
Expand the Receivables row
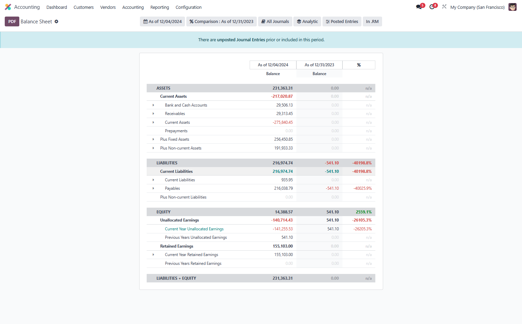(153, 114)
